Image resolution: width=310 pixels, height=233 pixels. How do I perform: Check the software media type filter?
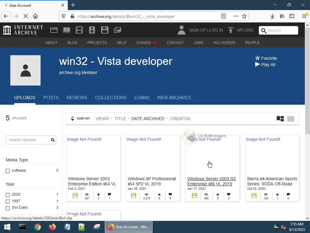coord(8,171)
